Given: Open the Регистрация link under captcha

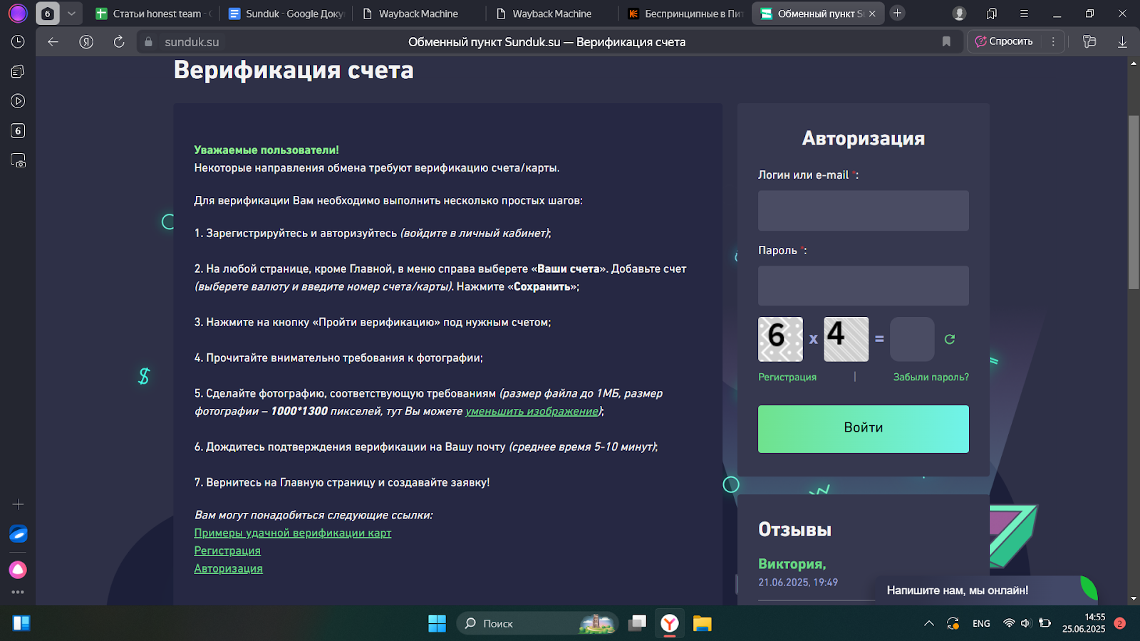Looking at the screenshot, I should tap(787, 377).
